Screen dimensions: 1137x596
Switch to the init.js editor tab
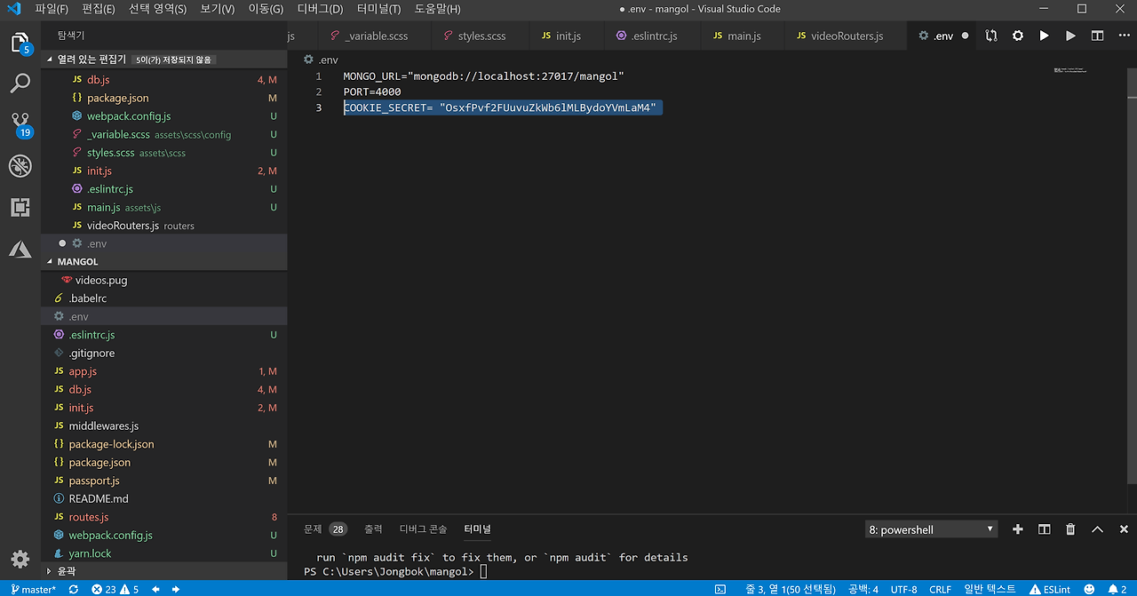(x=568, y=36)
